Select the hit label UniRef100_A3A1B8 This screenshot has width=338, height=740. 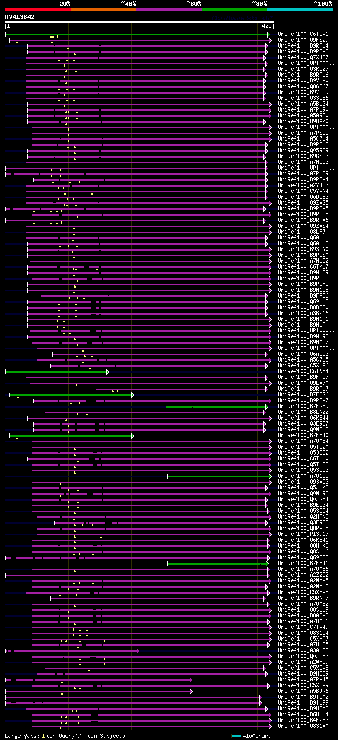coord(303,650)
